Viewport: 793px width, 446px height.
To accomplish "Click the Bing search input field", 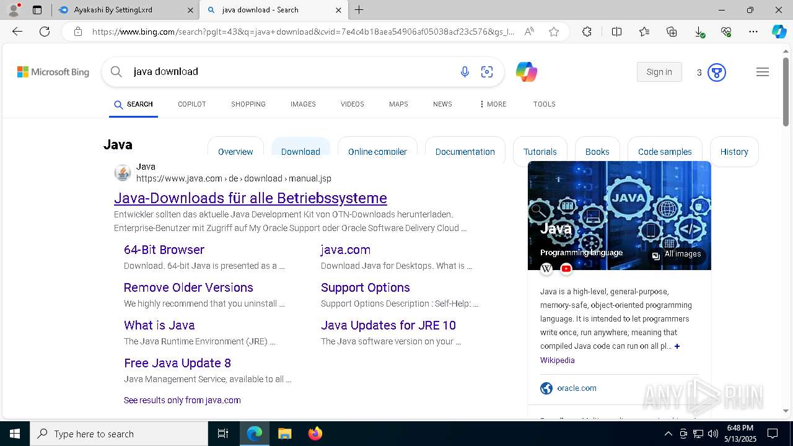I will click(291, 72).
